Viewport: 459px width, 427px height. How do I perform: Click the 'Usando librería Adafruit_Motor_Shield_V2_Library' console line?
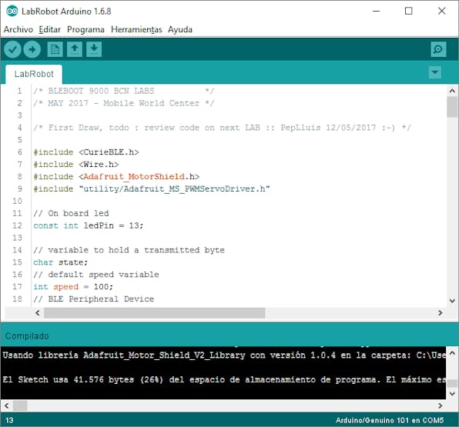point(224,355)
